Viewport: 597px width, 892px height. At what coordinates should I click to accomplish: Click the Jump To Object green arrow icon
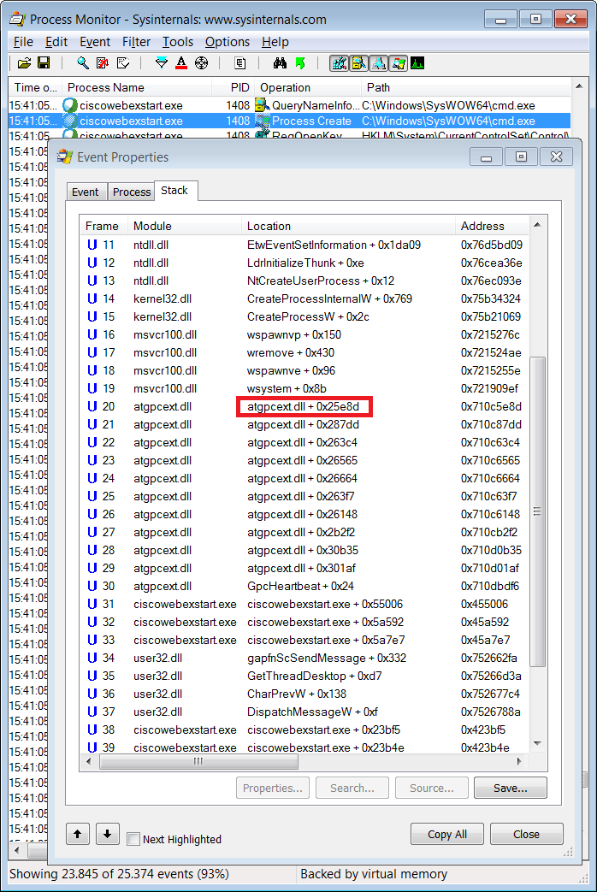300,63
